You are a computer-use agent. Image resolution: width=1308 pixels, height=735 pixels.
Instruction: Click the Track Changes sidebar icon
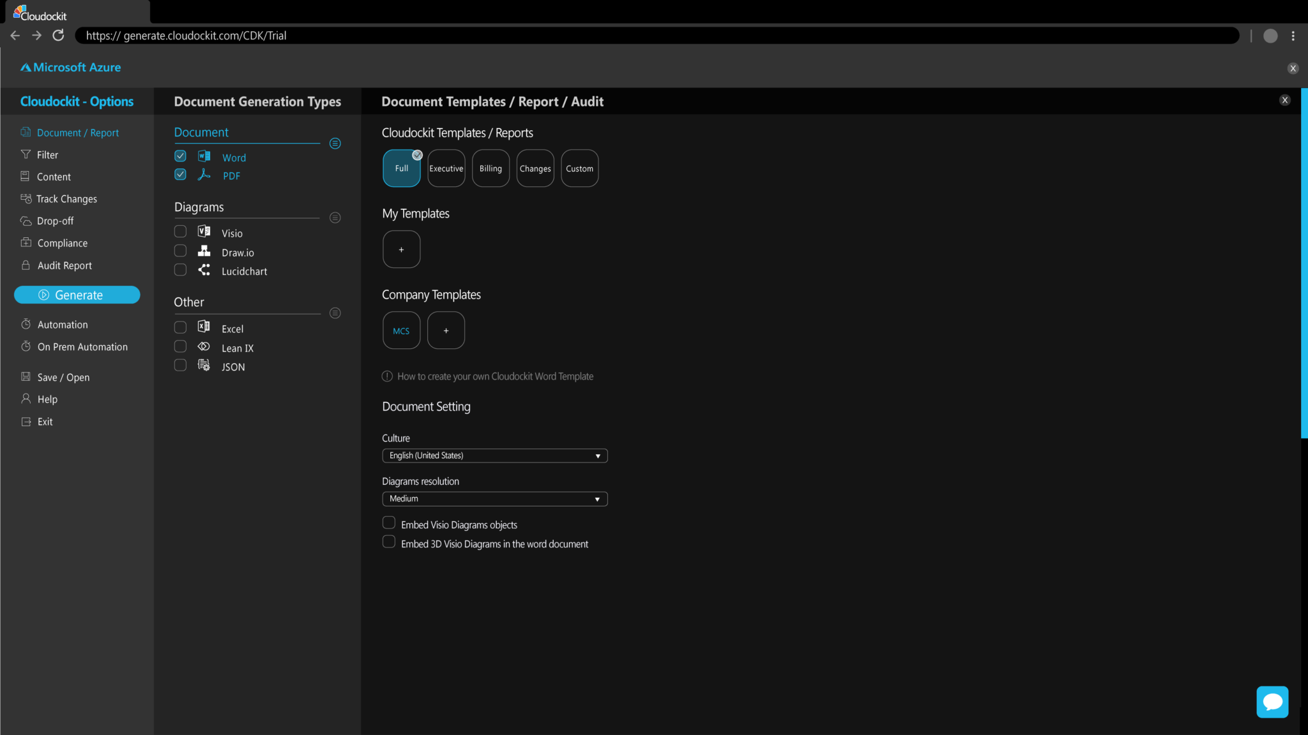pyautogui.click(x=26, y=198)
